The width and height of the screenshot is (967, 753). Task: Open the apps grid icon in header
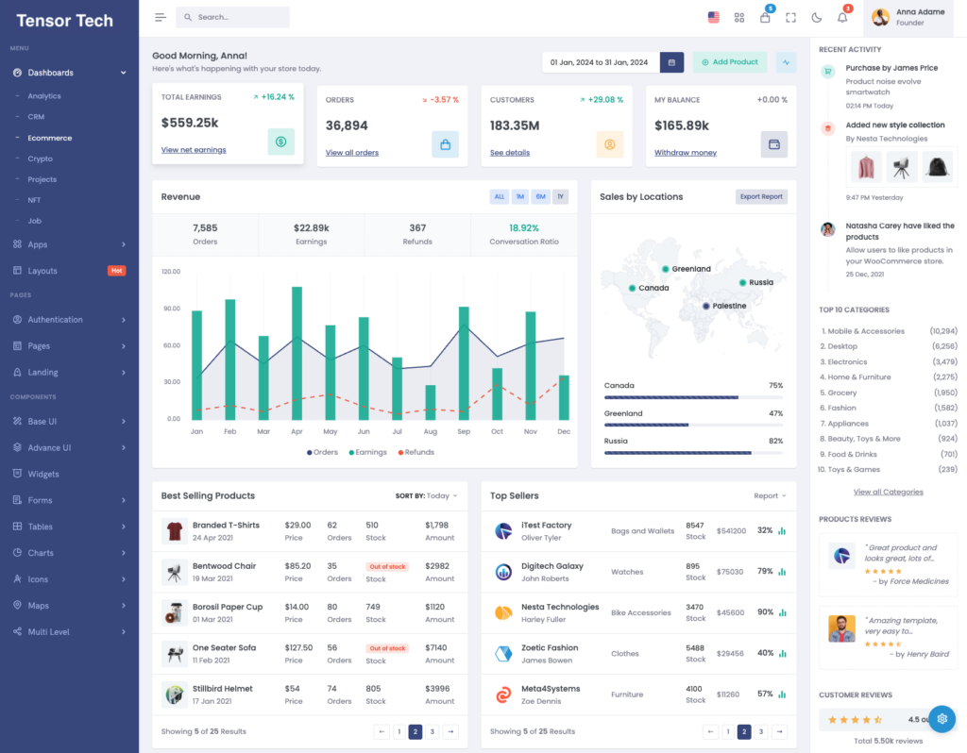739,17
